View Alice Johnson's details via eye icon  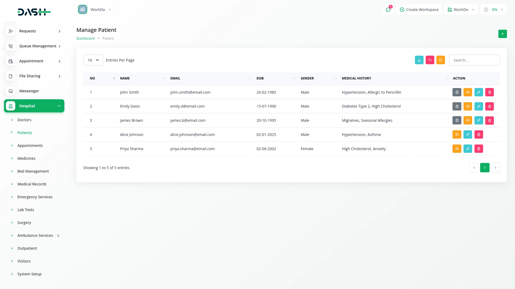pyautogui.click(x=457, y=135)
